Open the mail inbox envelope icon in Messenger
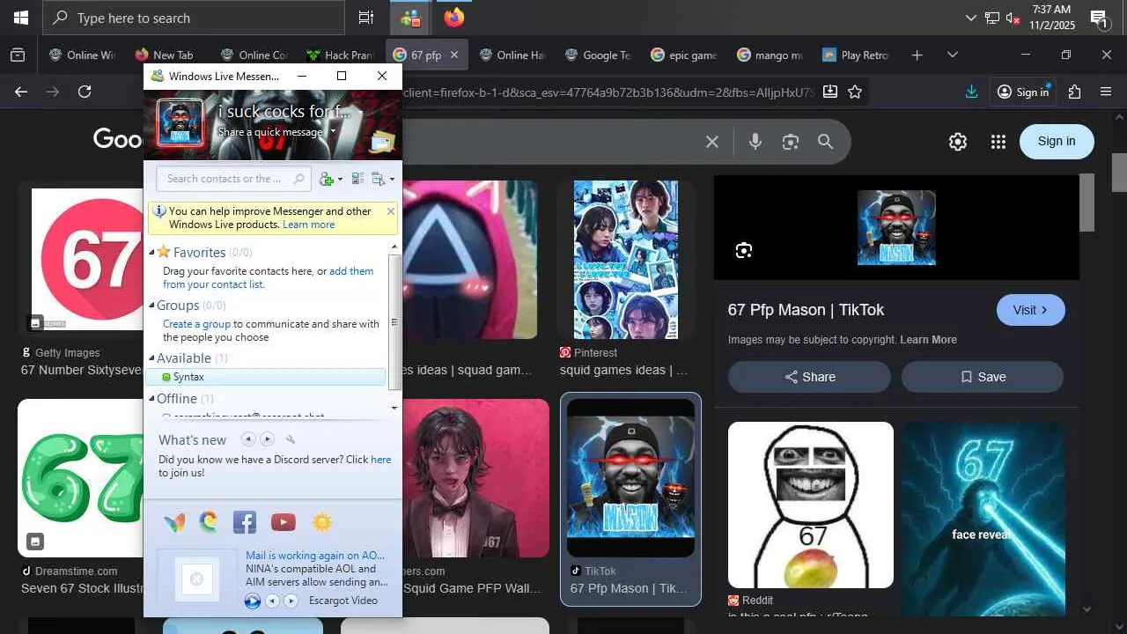This screenshot has width=1127, height=634. point(383,141)
